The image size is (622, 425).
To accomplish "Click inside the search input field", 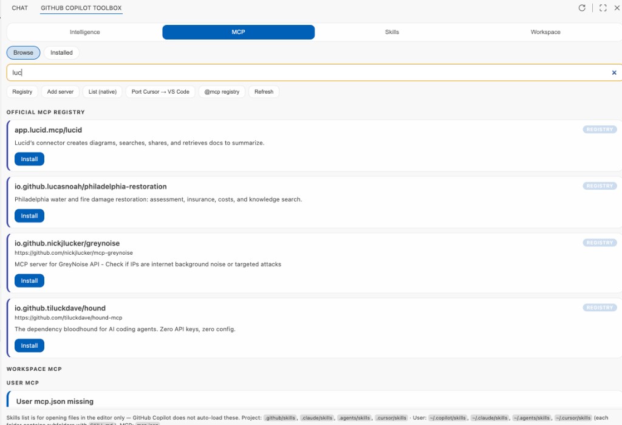I will [x=243, y=72].
